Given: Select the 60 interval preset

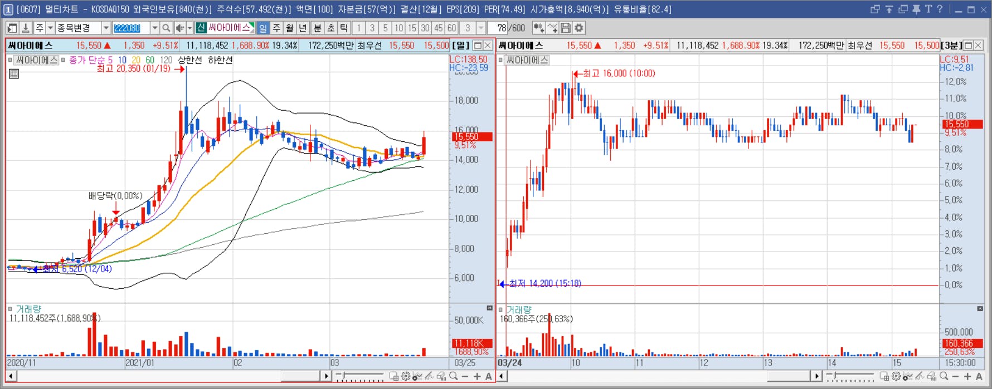Looking at the screenshot, I should pyautogui.click(x=451, y=28).
